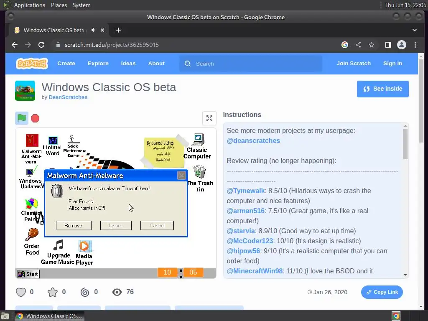Open a new Chrome tab
428x321 pixels.
[118, 30]
